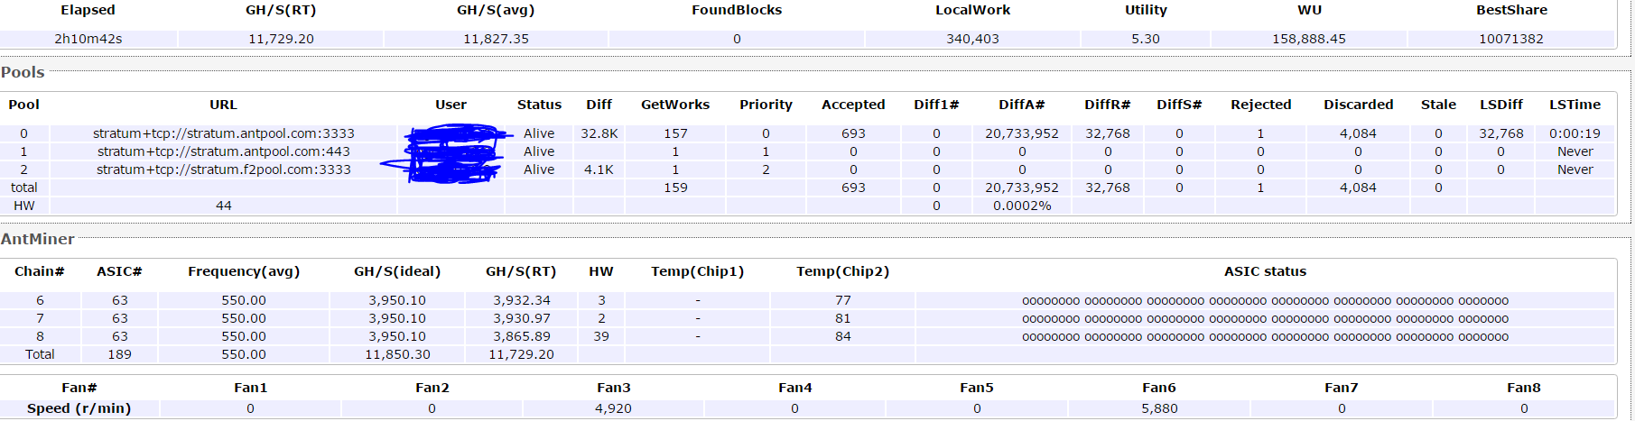Viewport: 1635px width, 421px height.
Task: Click the Discarded column header
Action: (1358, 105)
